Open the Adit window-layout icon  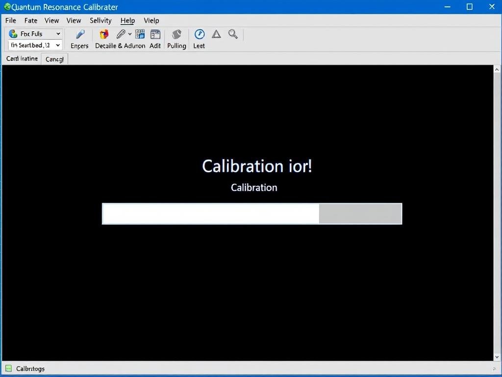coord(155,34)
